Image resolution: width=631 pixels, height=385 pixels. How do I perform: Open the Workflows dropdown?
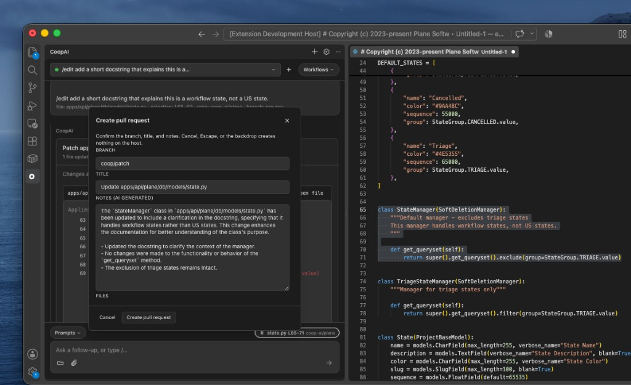(x=319, y=70)
